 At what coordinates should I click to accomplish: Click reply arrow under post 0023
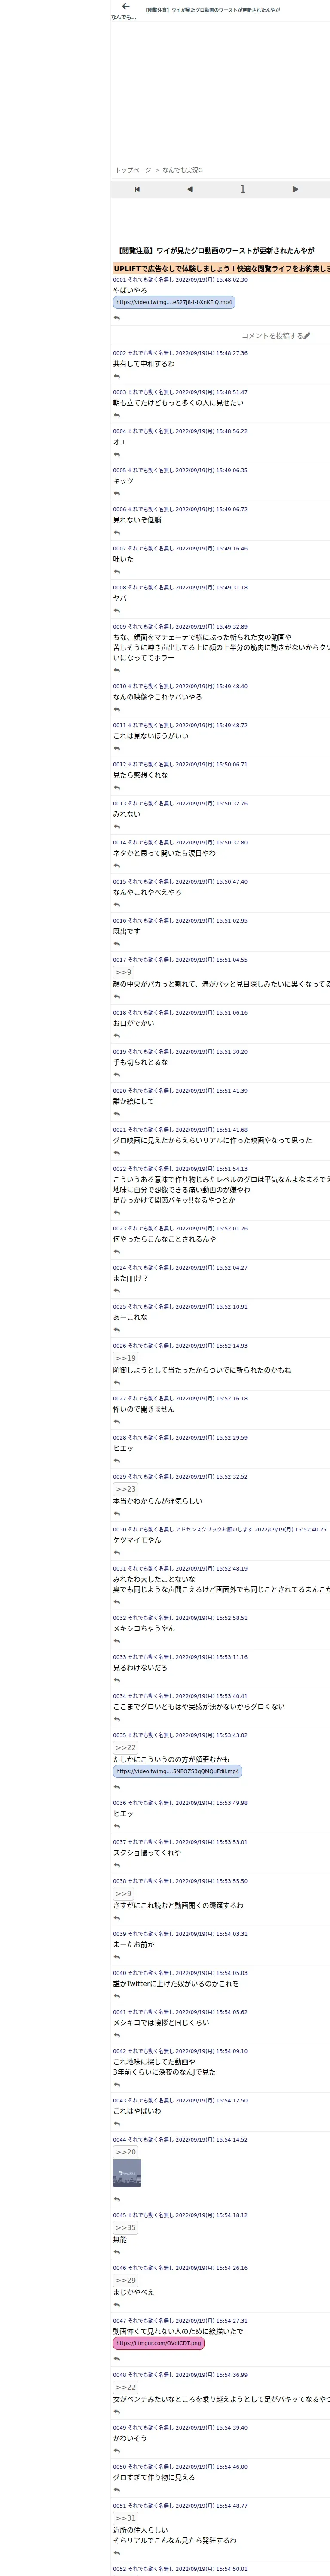(x=117, y=1252)
